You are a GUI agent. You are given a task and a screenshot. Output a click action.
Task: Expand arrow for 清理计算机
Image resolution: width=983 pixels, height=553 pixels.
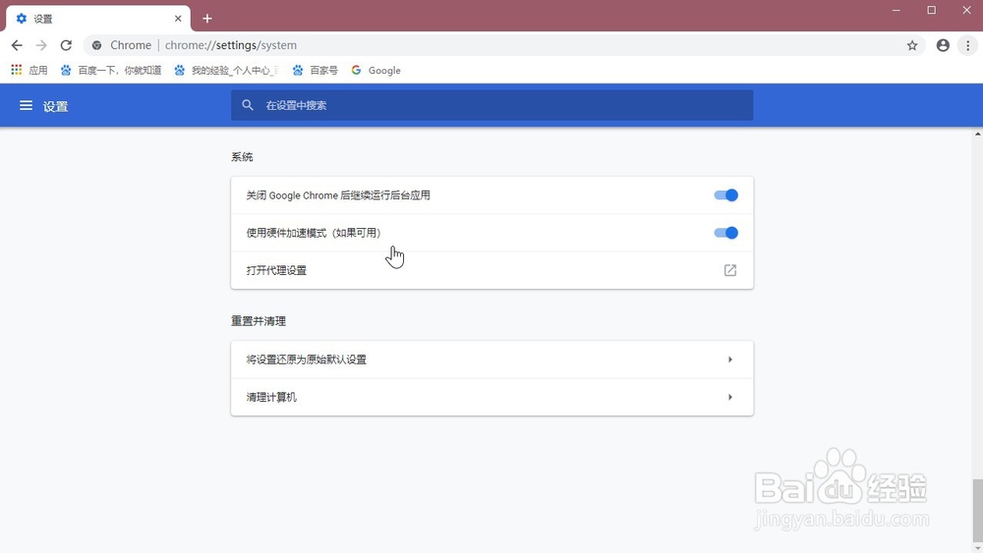730,397
